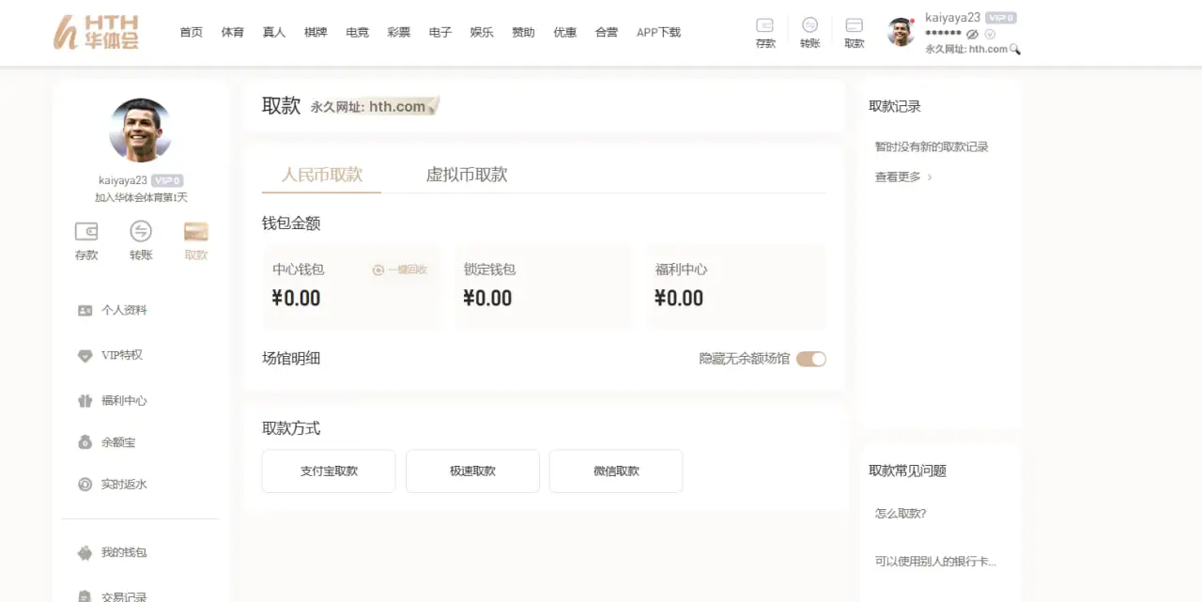Expand the 怎么取款? FAQ item
Viewport: 1202px width, 602px height.
(901, 514)
